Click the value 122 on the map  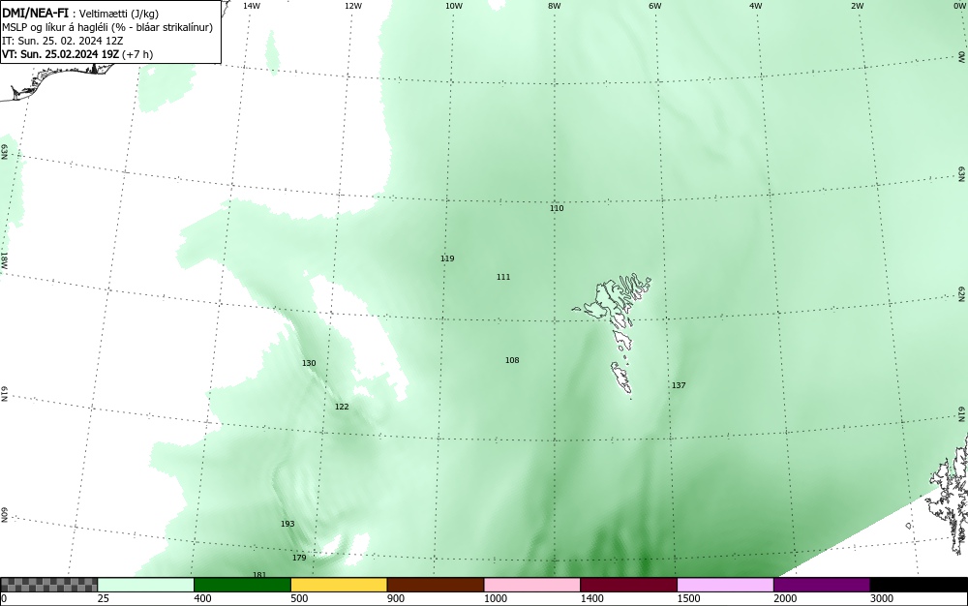[342, 407]
